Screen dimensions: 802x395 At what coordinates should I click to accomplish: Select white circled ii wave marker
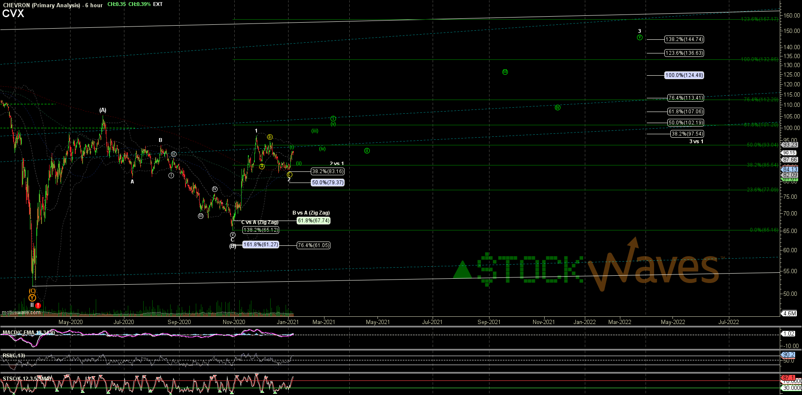click(174, 154)
